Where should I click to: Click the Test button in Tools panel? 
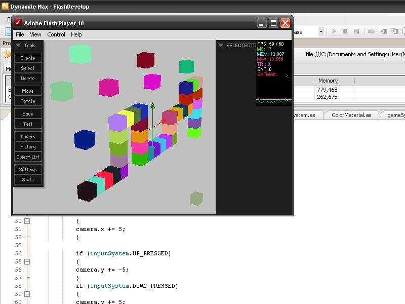(28, 124)
